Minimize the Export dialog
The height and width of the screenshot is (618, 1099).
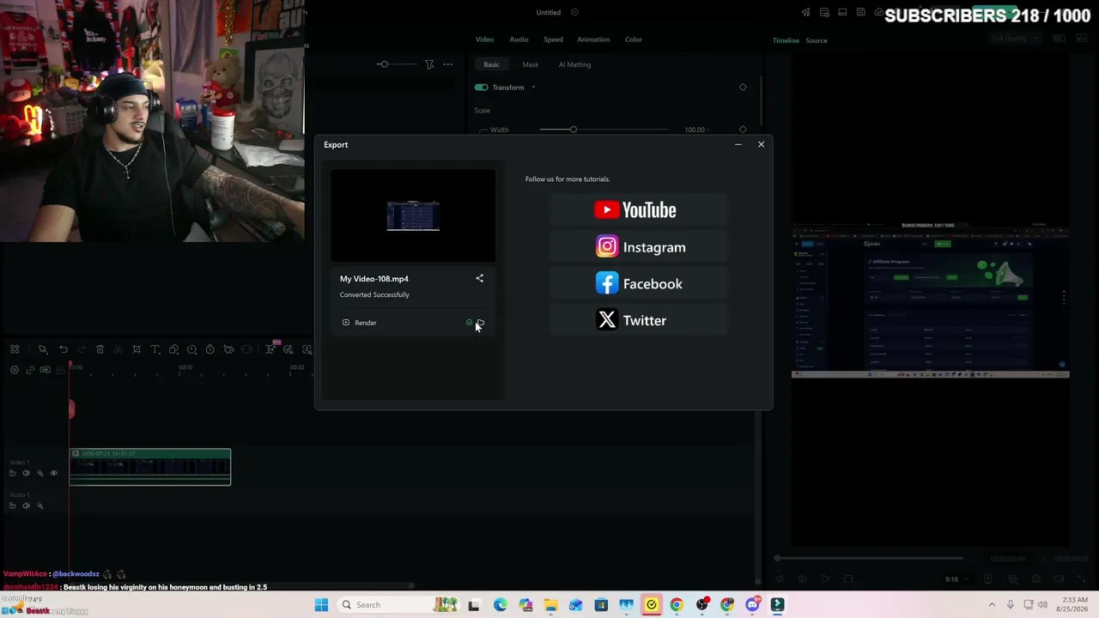tap(738, 144)
